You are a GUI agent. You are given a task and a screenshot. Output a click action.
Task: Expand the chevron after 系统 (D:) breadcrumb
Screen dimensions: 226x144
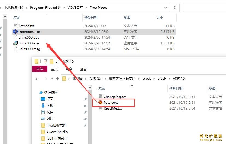pos(106,79)
